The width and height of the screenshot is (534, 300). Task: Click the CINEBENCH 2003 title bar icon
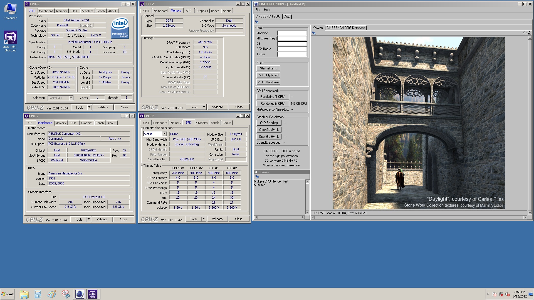[x=256, y=4]
